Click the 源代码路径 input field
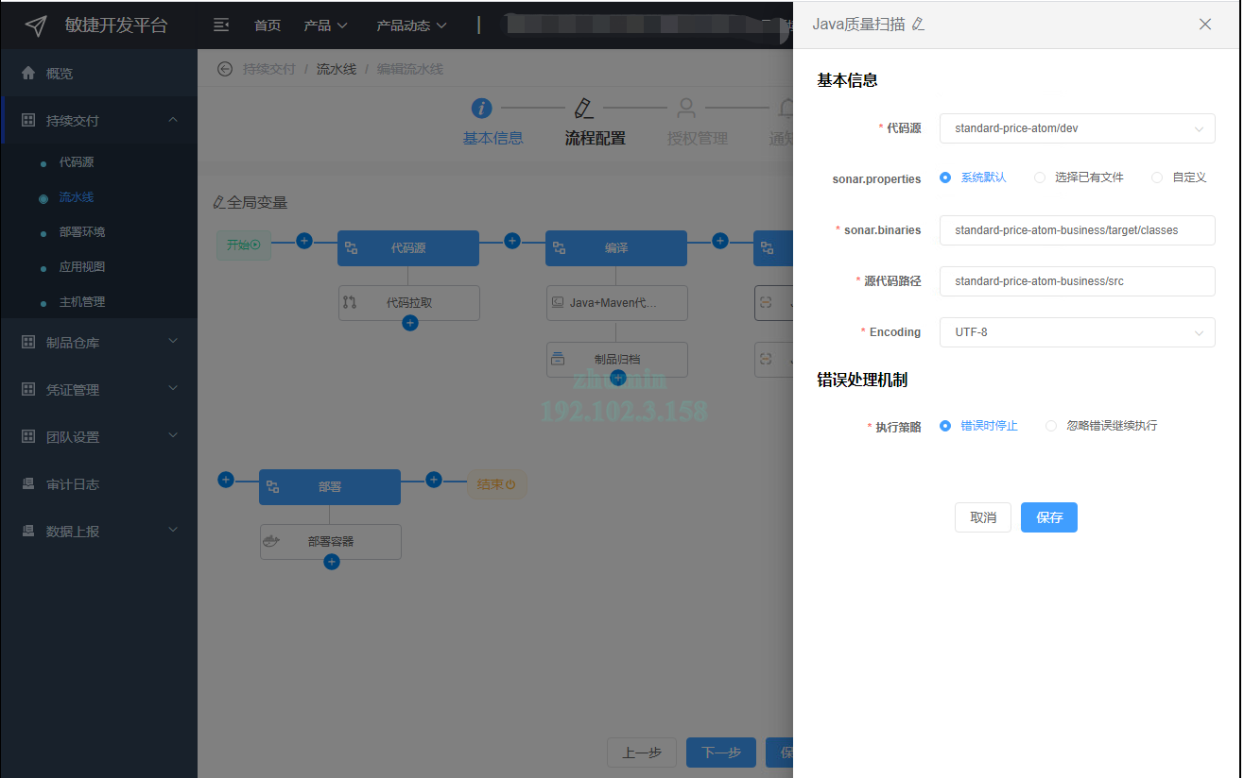This screenshot has height=778, width=1244. tap(1077, 280)
